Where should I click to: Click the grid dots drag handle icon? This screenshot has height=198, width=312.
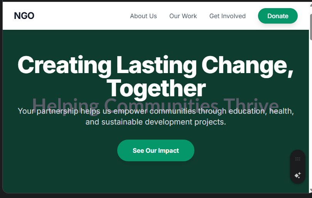[x=297, y=159]
